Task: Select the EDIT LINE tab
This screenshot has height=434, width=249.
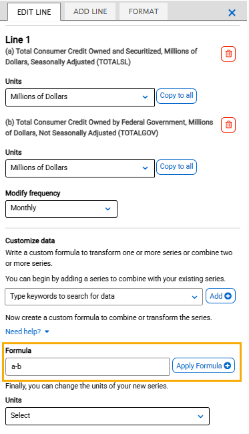Action: coord(34,12)
